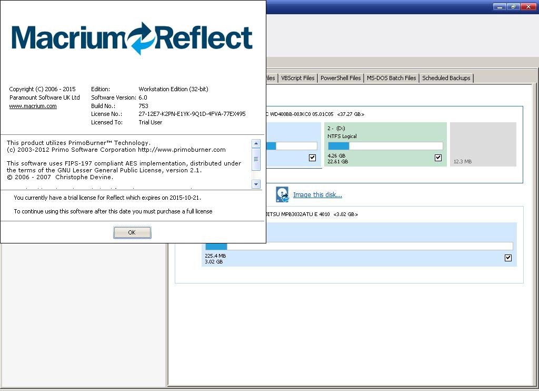Restore down the main application window
Screen dimensions: 539x391
[513, 7]
